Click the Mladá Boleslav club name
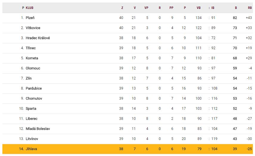The height and width of the screenshot is (156, 255). (38, 129)
